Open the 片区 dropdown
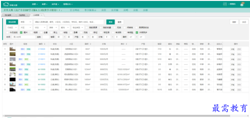 (x=26, y=27)
